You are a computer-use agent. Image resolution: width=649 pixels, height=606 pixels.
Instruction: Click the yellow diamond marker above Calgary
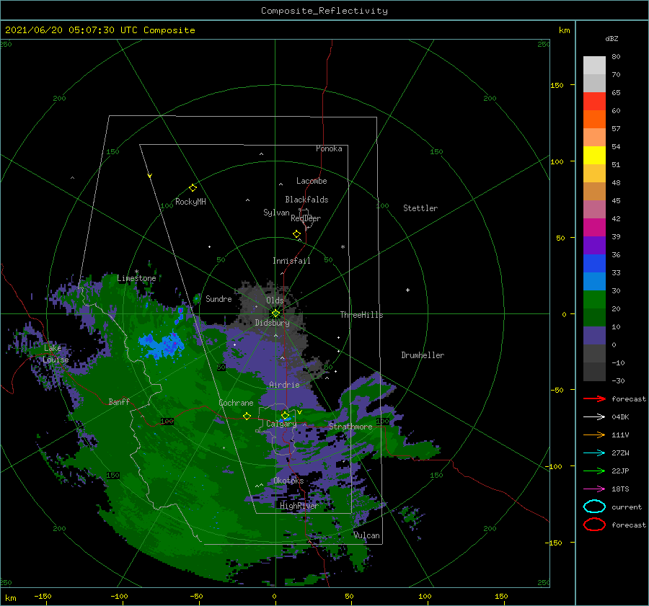285,415
